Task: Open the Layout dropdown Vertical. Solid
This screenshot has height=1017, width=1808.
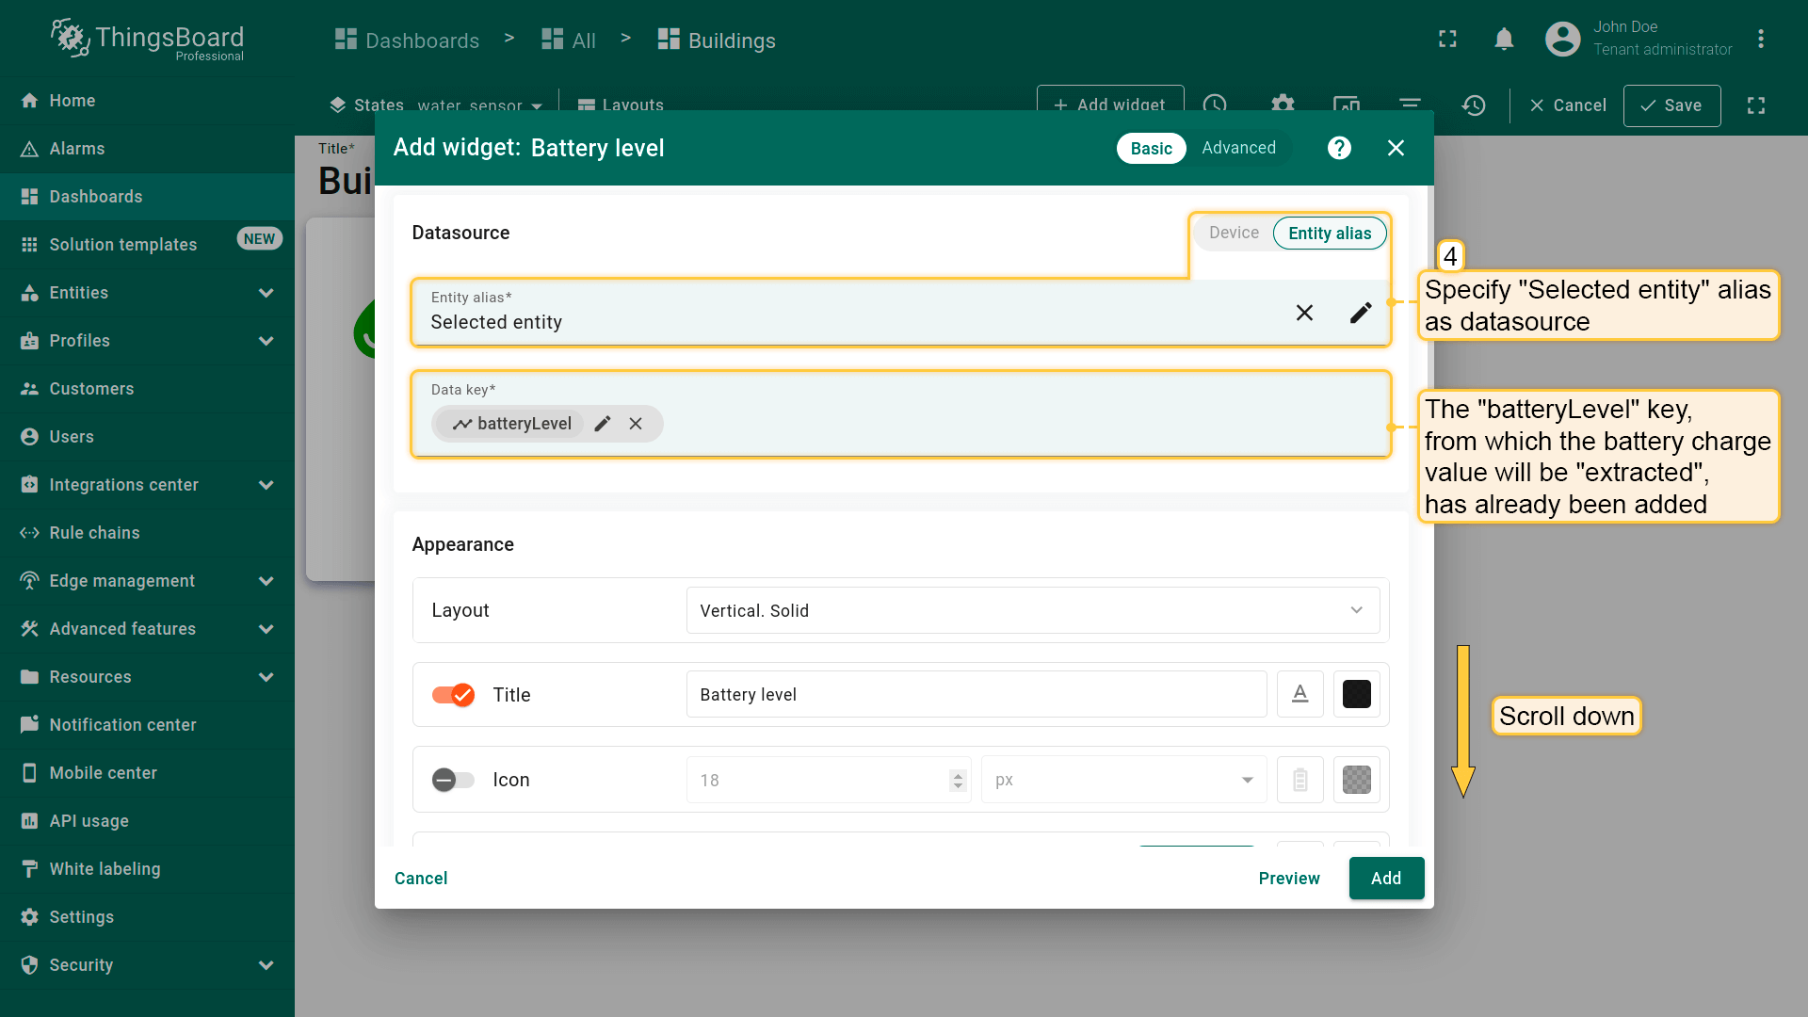Action: tap(1032, 610)
